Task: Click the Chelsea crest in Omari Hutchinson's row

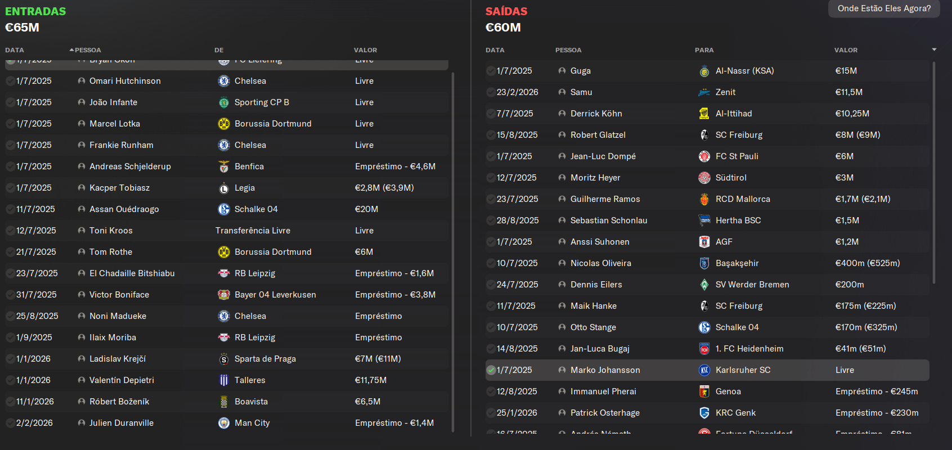Action: (x=224, y=81)
